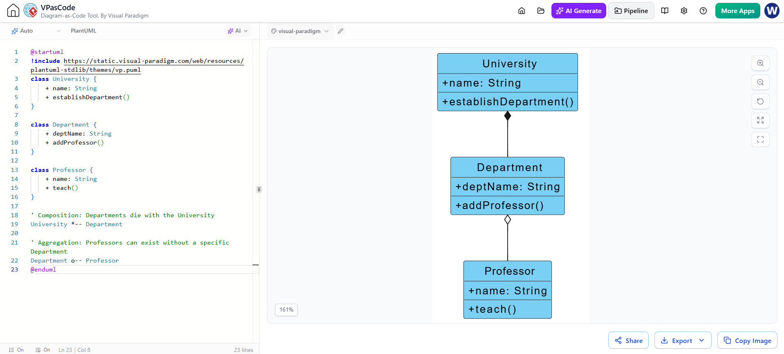This screenshot has height=354, width=784.
Task: Click +deptName: String attribute in diagram
Action: pyautogui.click(x=508, y=187)
